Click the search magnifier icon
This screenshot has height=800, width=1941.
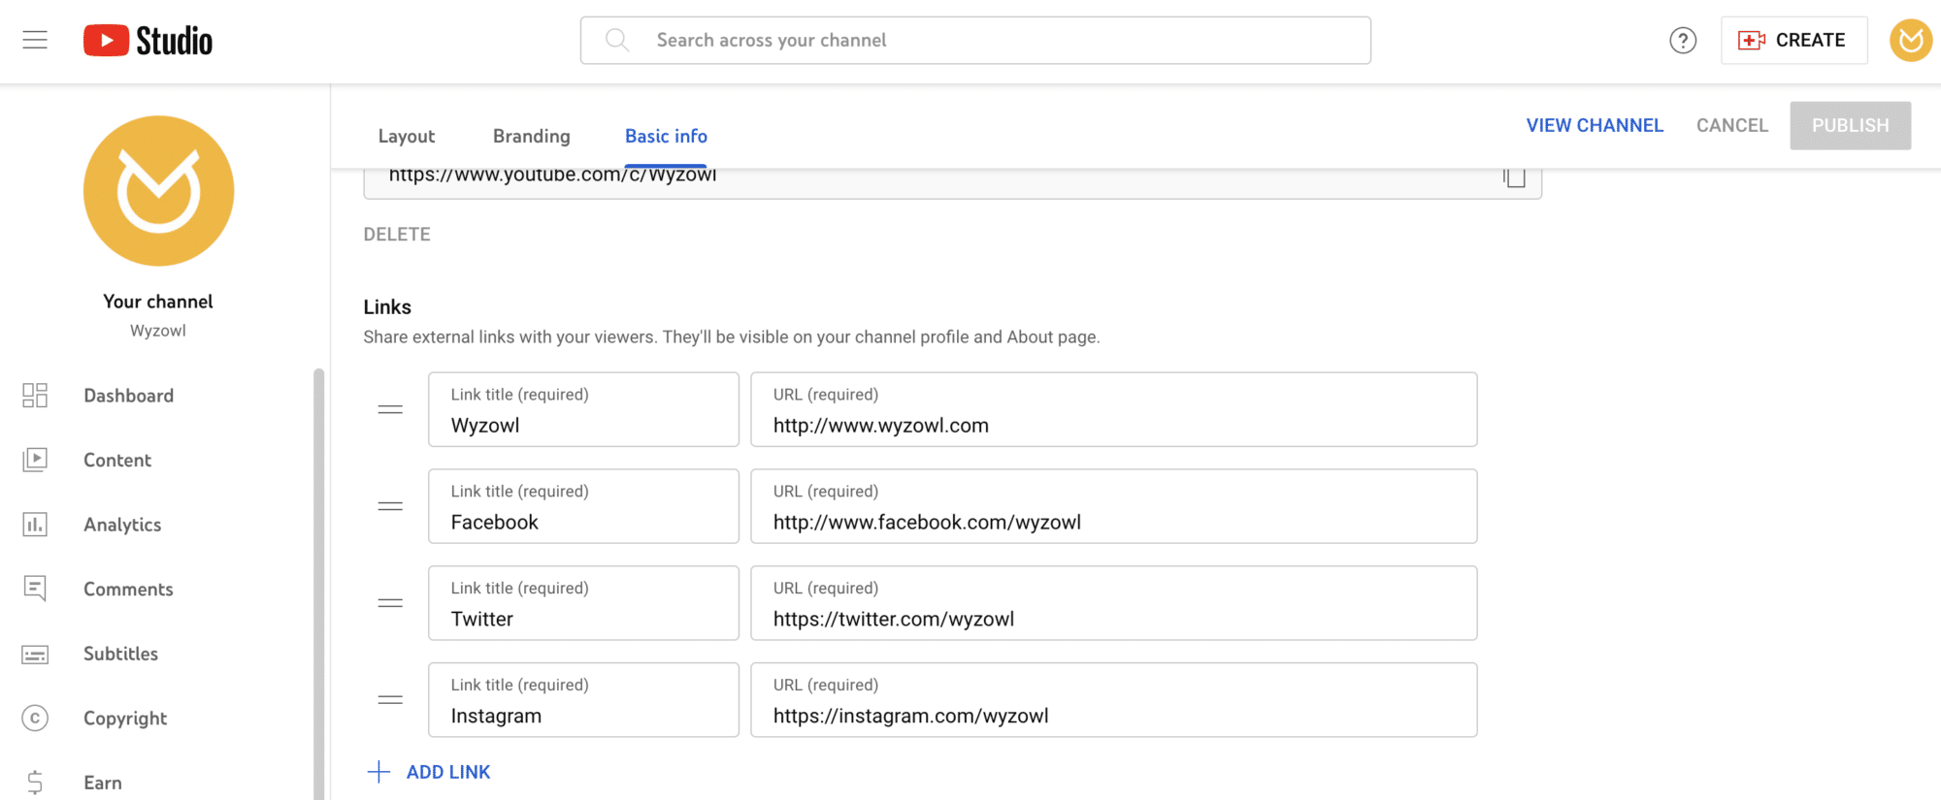[617, 40]
